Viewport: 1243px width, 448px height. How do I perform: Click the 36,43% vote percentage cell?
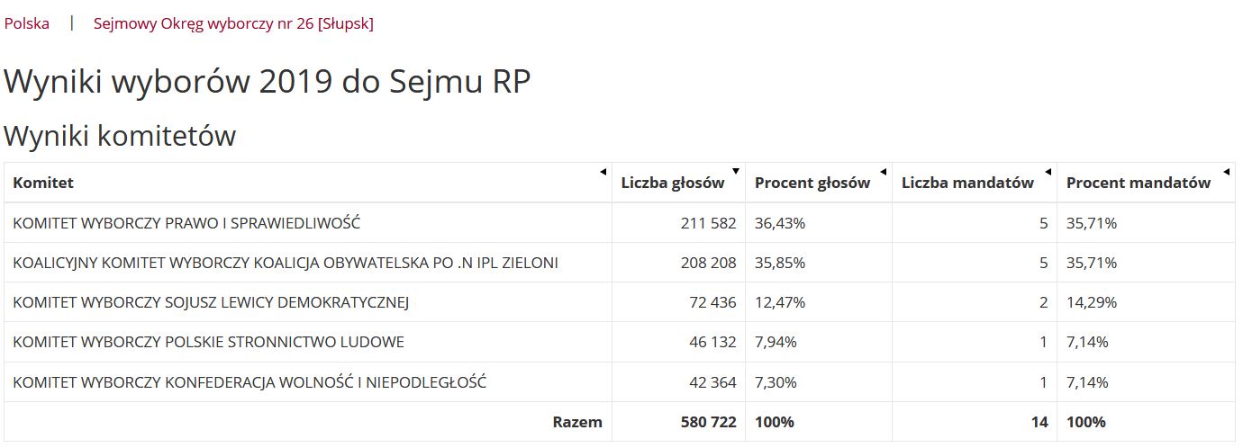(780, 223)
